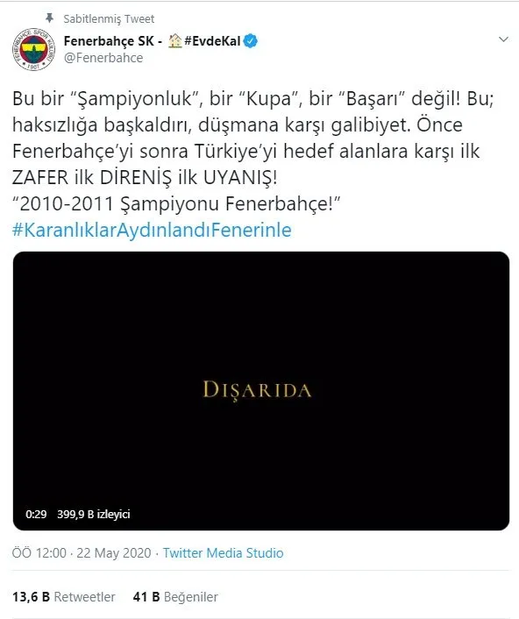The width and height of the screenshot is (519, 619).
Task: Click the "2010-2011 Şampiyonu Fenerbahçe!" line
Action: click(x=176, y=203)
